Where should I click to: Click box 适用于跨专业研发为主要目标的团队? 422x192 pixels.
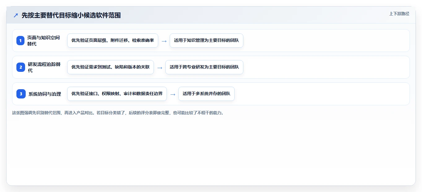point(204,67)
